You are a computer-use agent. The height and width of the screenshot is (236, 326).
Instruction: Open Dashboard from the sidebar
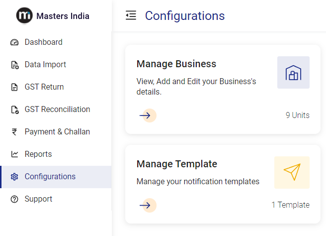43,42
